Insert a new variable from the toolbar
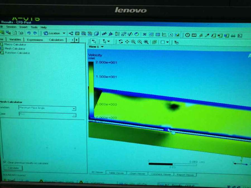The height and width of the screenshot is (188, 251). coord(145,34)
